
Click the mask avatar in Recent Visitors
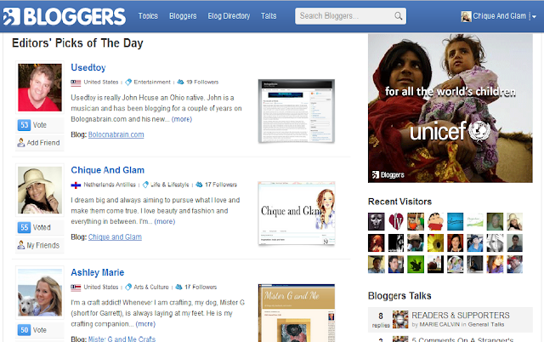point(376,221)
